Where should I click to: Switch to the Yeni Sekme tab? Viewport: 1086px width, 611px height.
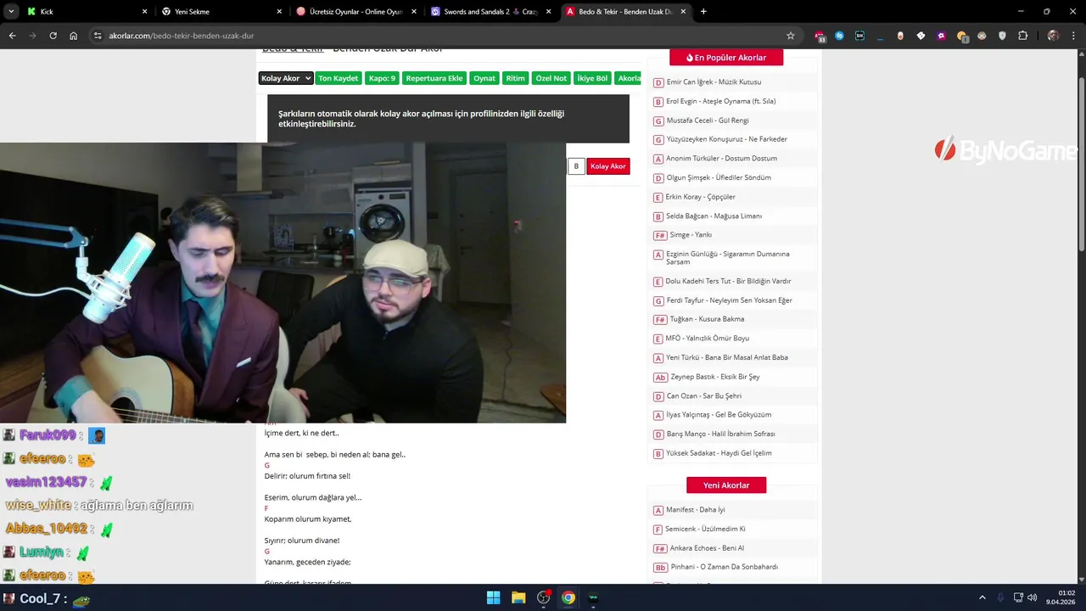click(221, 12)
